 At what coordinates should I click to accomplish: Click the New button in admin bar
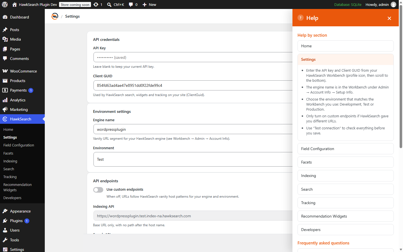pos(149,4)
